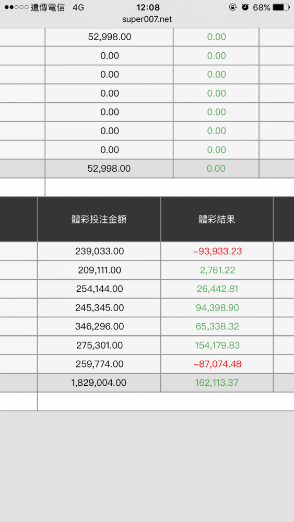Tap the rotation lock status icon
Image resolution: width=294 pixels, height=522 pixels.
[x=233, y=7]
